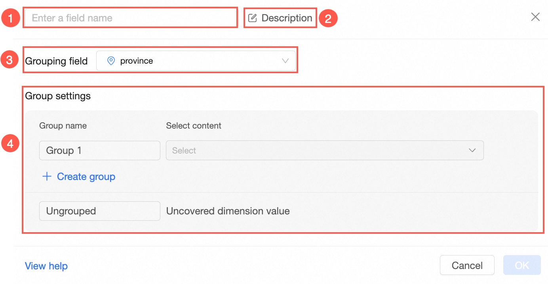Image resolution: width=548 pixels, height=284 pixels.
Task: Expand the chevron on province dropdown
Action: (285, 61)
